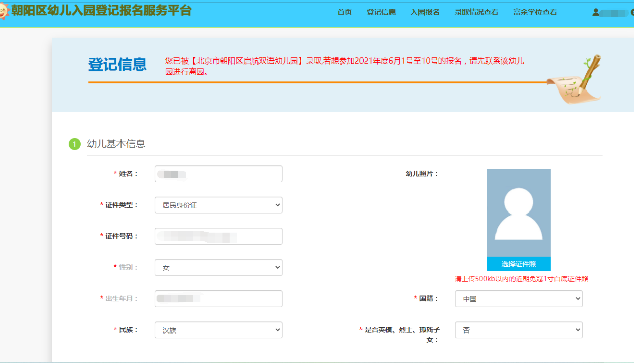The height and width of the screenshot is (363, 634).
Task: Click the platform title 朝阳区幼儿入园登记报名服务平台
Action: (x=101, y=10)
